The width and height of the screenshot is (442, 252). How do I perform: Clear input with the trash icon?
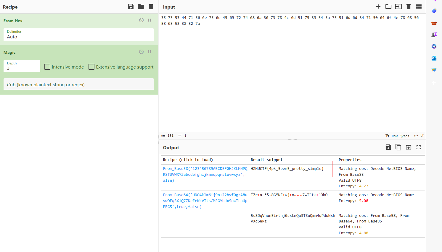[409, 6]
